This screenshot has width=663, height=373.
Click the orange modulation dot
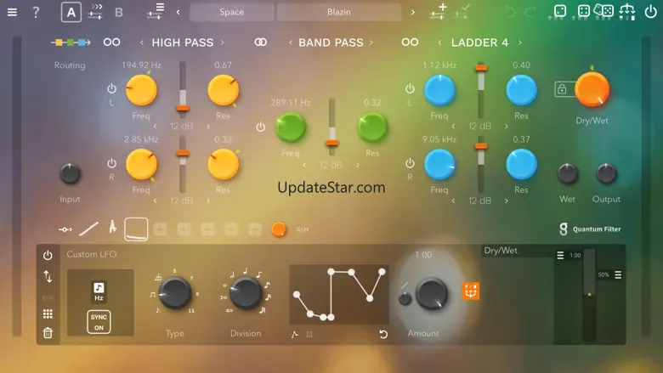pyautogui.click(x=279, y=229)
